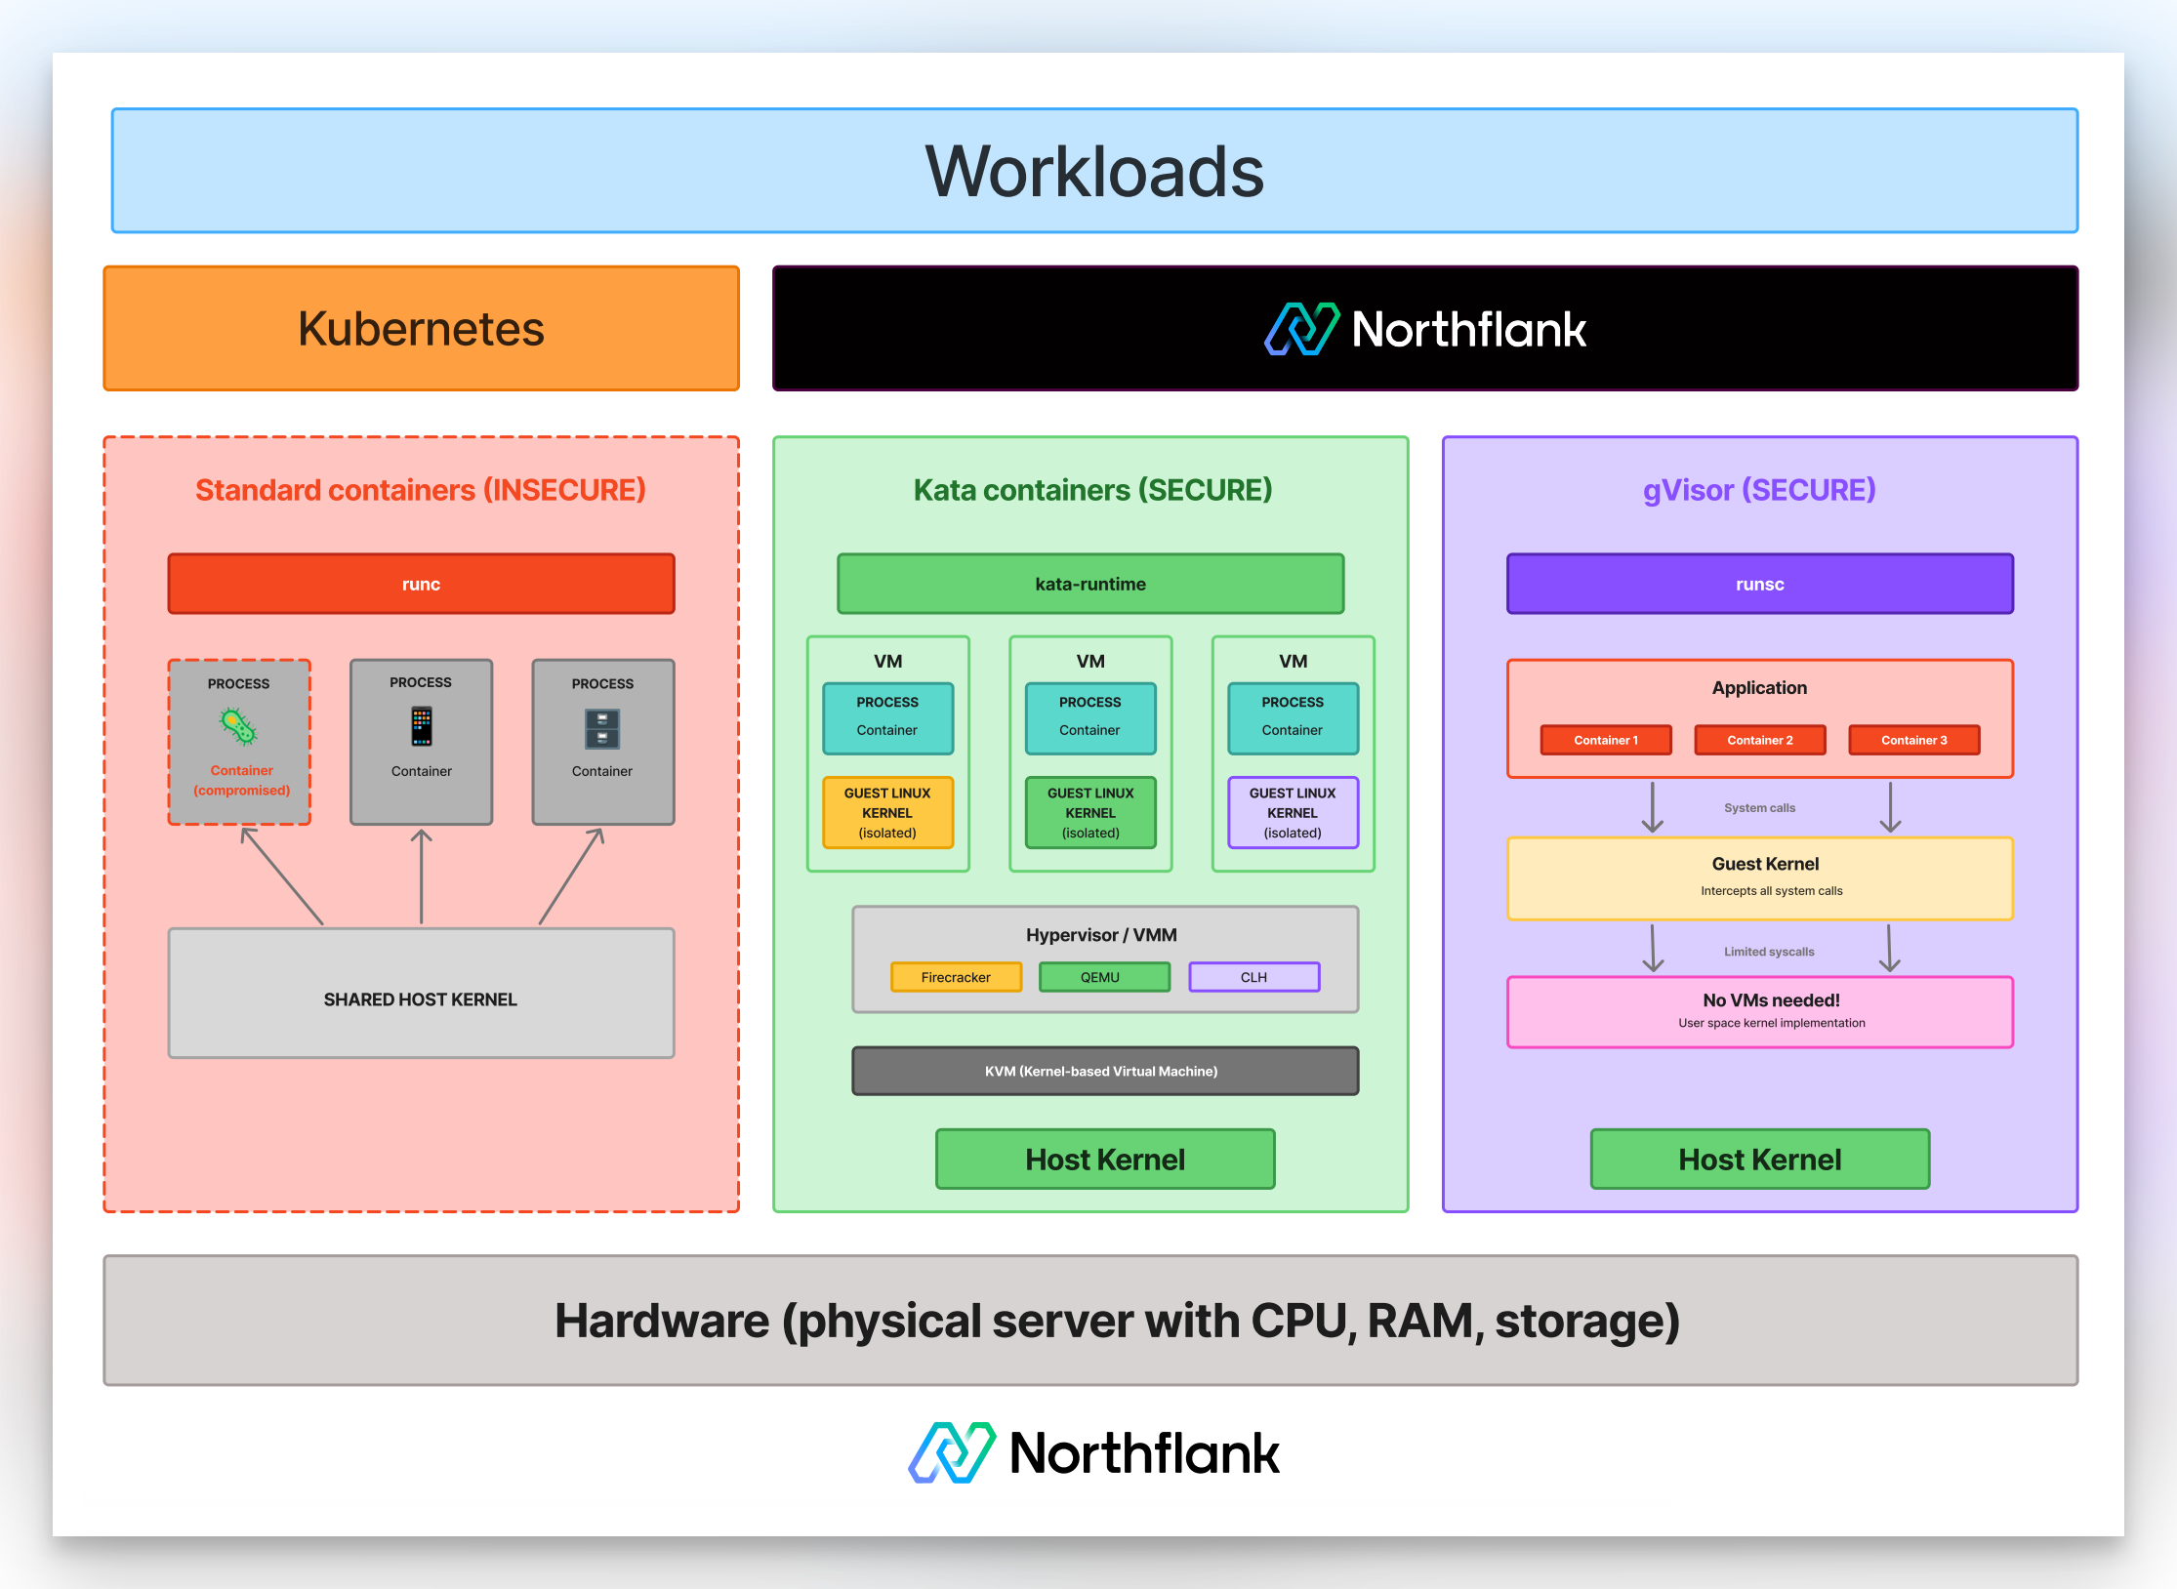Click Host Kernel under gVisor
The width and height of the screenshot is (2177, 1589).
(x=1760, y=1160)
